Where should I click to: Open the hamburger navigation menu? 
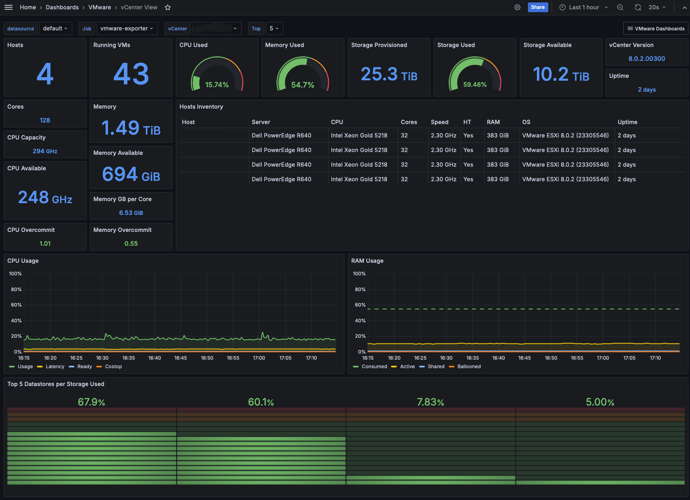click(9, 7)
